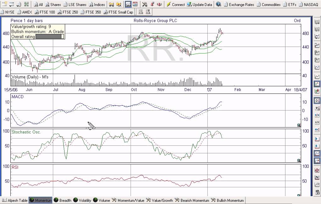The height and width of the screenshot is (204, 321).
Task: Click the single red alarm bell icon
Action: point(152,4)
